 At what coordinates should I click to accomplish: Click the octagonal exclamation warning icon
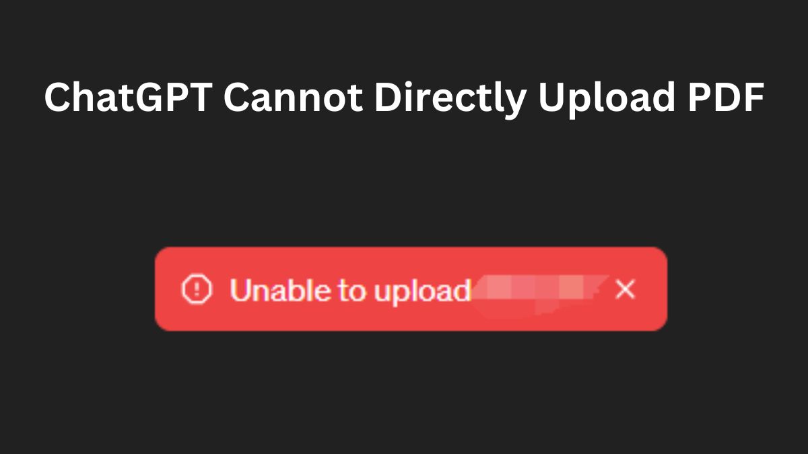coord(197,289)
